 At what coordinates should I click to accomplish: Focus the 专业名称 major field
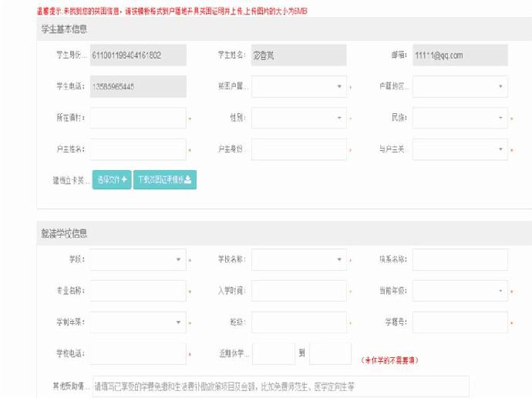137,291
